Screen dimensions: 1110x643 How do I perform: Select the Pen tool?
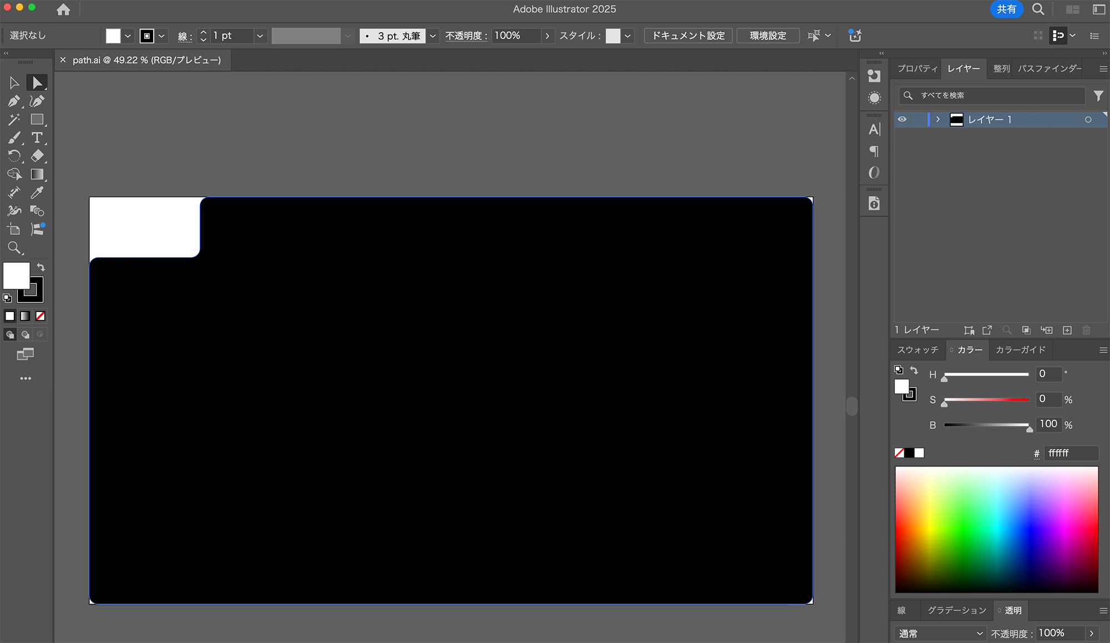click(14, 101)
